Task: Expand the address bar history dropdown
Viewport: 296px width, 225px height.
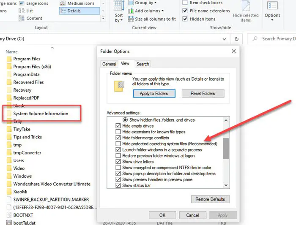Action: coord(224,39)
